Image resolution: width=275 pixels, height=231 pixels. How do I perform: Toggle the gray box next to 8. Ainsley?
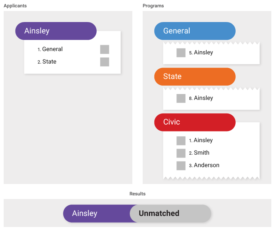[181, 98]
